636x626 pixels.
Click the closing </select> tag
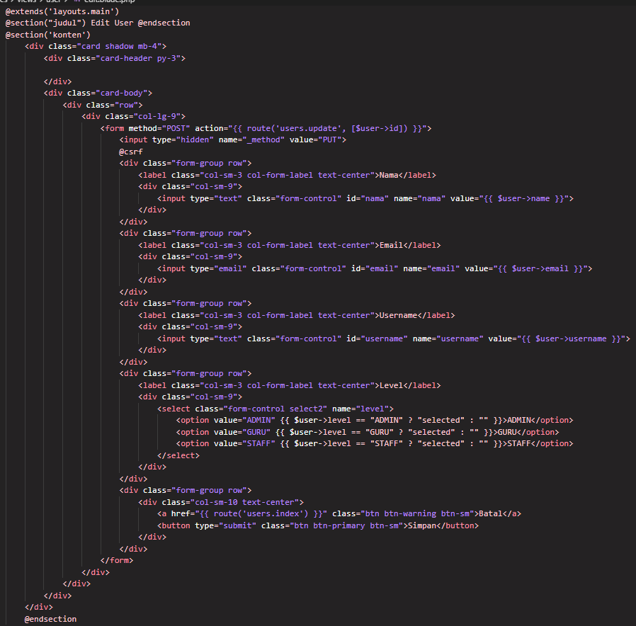coord(178,456)
